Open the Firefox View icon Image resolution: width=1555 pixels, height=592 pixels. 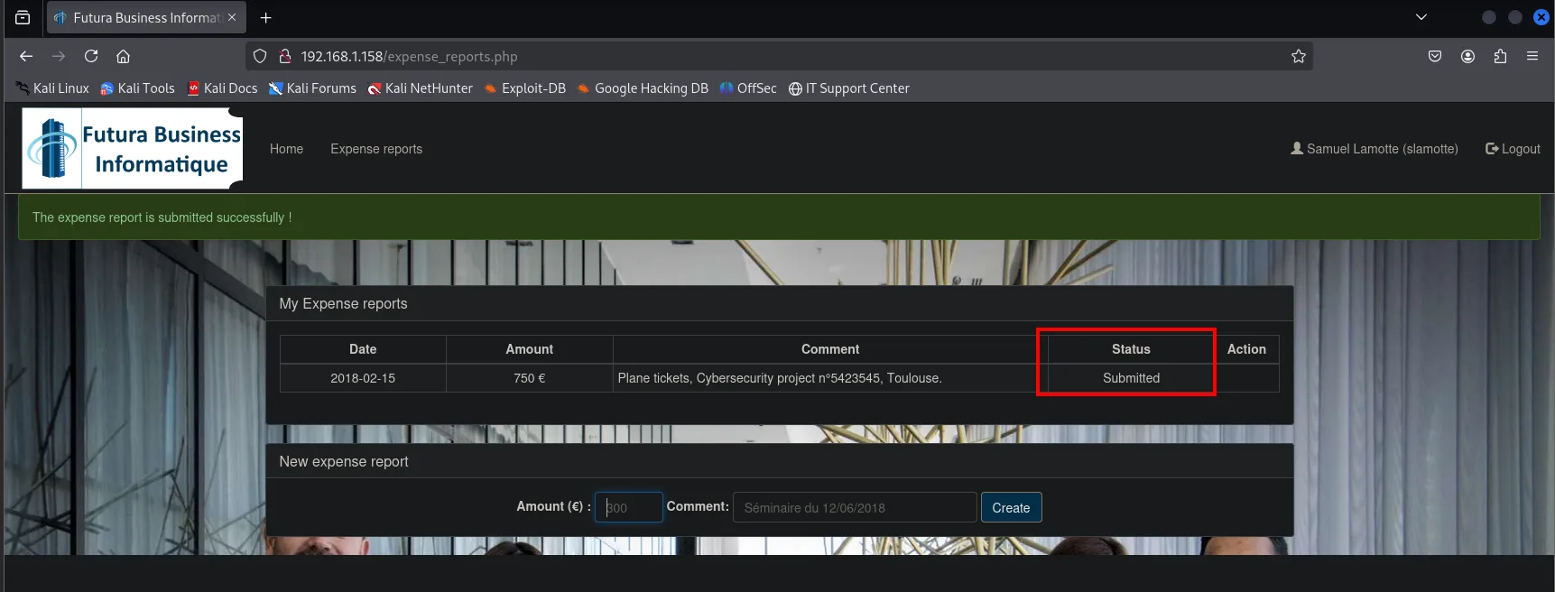tap(23, 17)
